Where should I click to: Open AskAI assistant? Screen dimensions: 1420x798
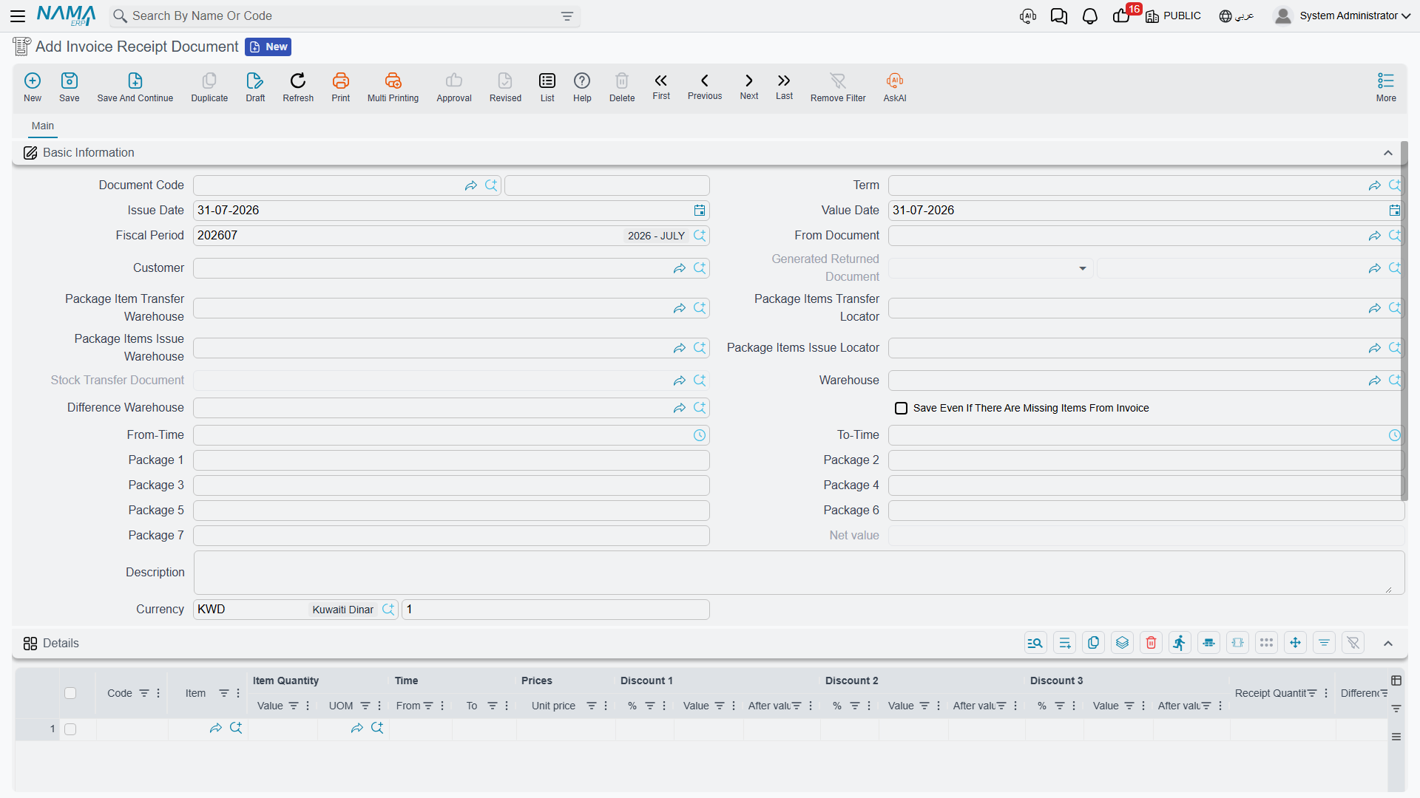pos(895,87)
